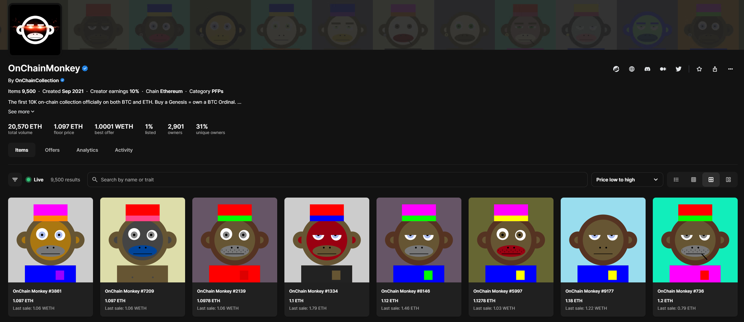Open OnChain Monkey #7209 title link
This screenshot has width=744, height=322.
pos(129,291)
